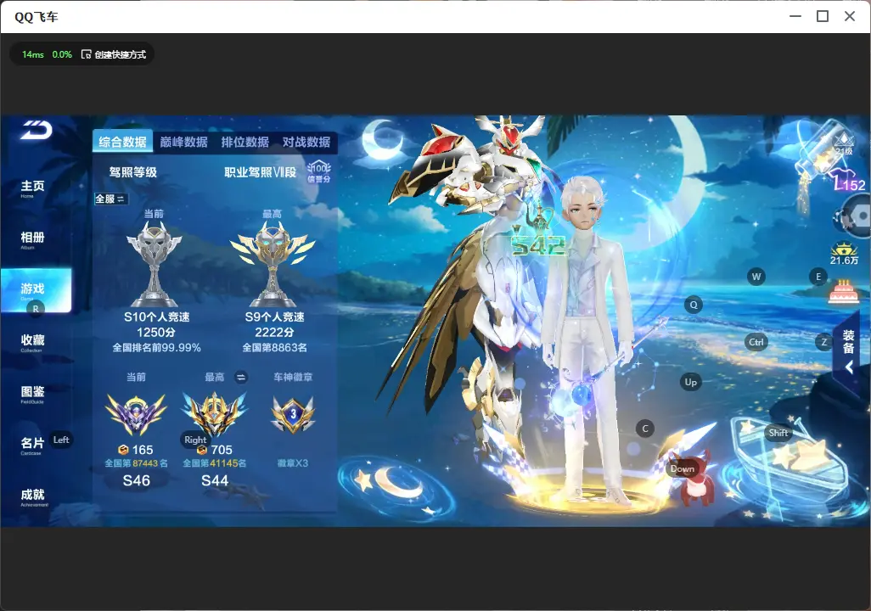Click the C key overlay button

coord(645,429)
